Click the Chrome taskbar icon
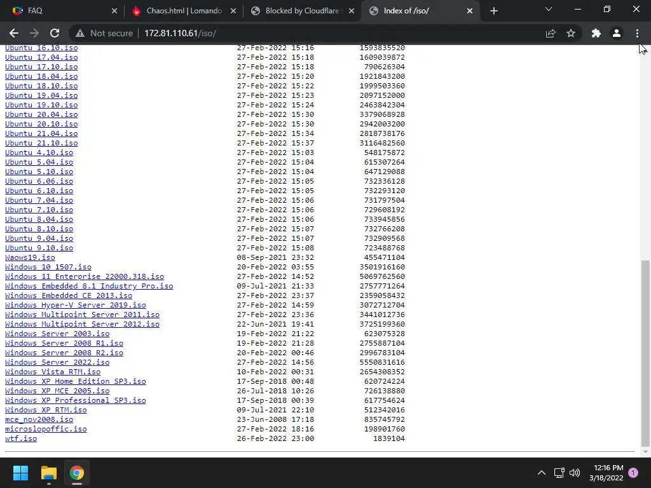This screenshot has width=651, height=488. pos(77,473)
